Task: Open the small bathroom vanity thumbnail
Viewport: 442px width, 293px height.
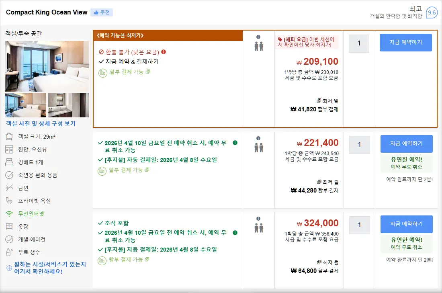Action: tap(68, 105)
